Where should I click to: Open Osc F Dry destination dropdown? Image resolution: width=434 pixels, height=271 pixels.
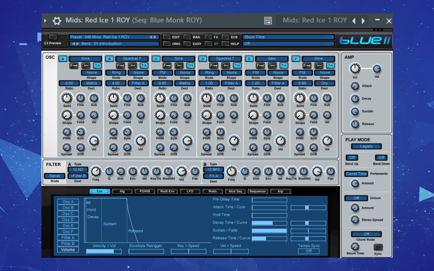pos(324,83)
